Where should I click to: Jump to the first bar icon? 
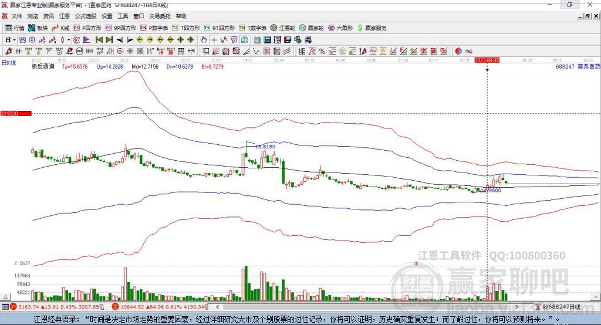pos(99,40)
